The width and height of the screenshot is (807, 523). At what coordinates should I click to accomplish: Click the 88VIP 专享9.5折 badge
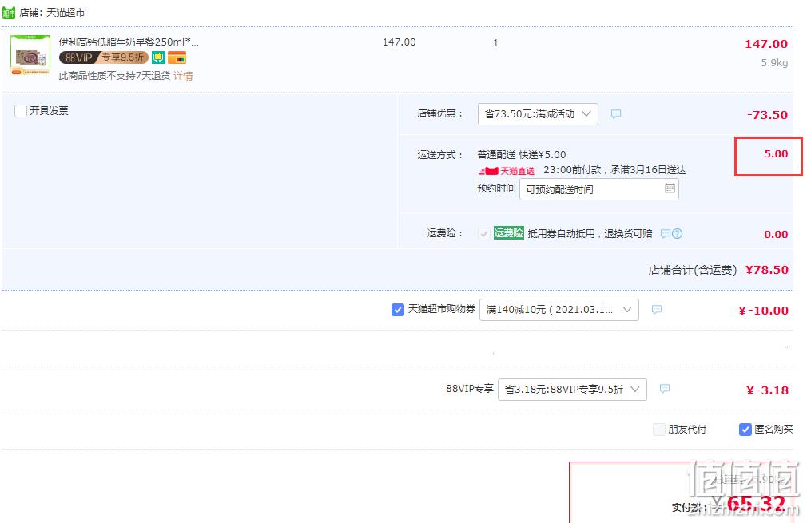point(103,57)
